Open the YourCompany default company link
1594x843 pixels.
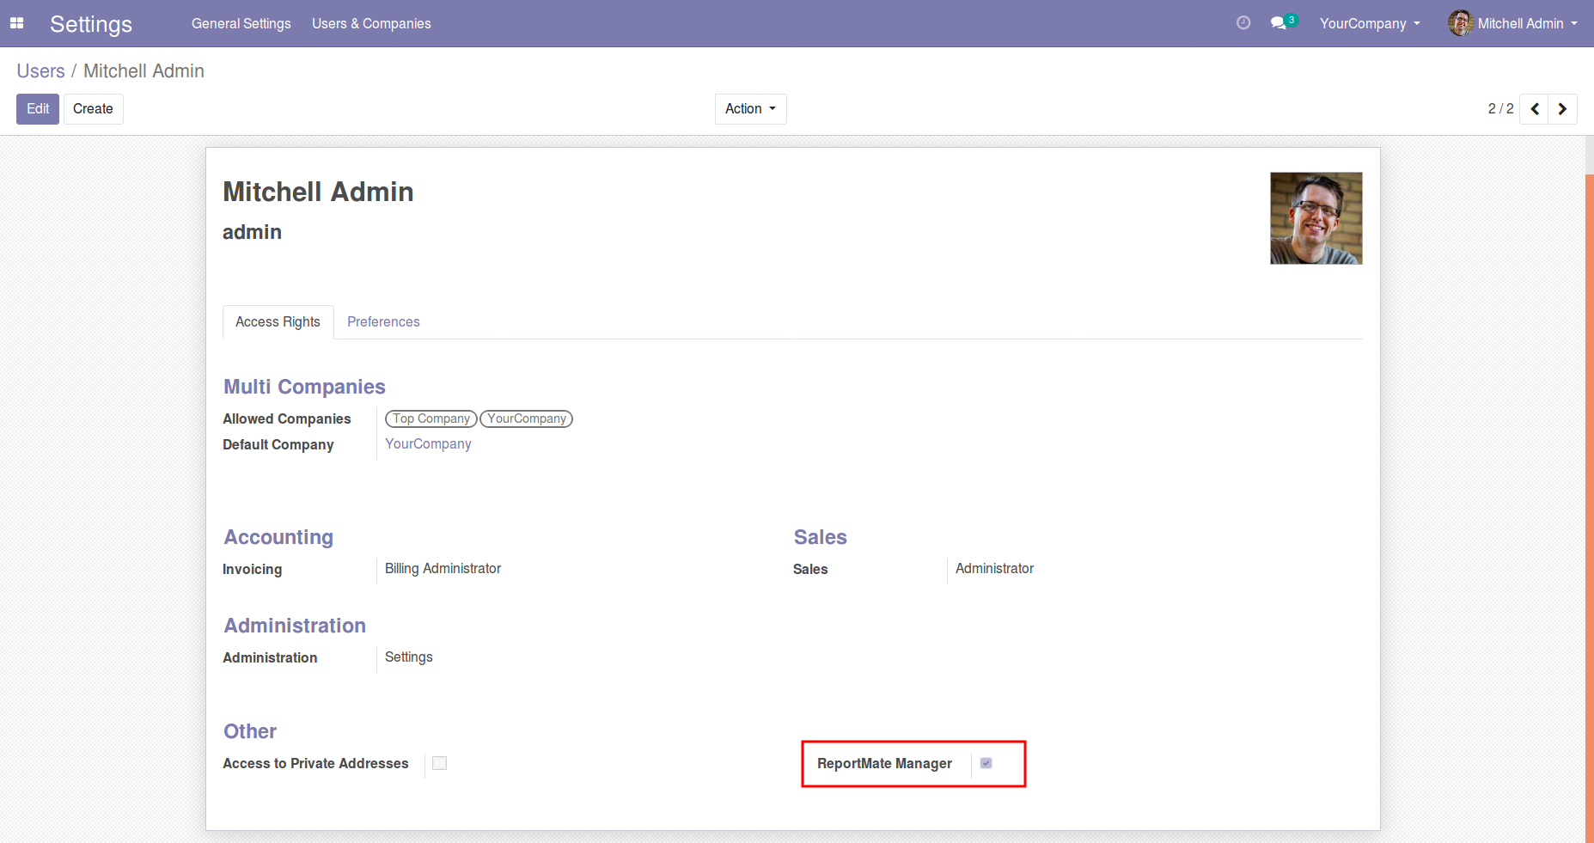tap(428, 443)
